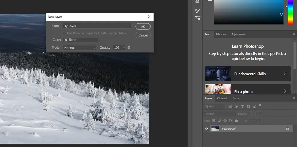The height and width of the screenshot is (147, 297).
Task: Expand the Fix a photo tutorial chevron
Action: [285, 91]
